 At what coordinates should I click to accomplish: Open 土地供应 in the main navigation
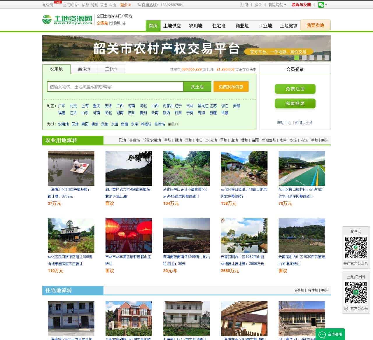172,26
